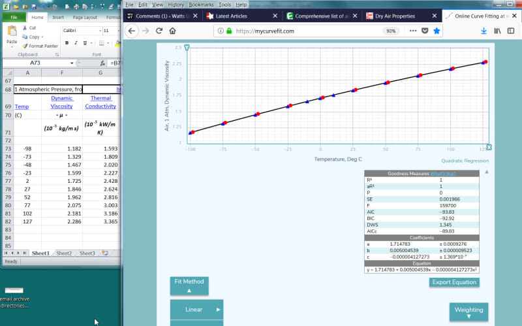This screenshot has width=522, height=326.
Task: Toggle Italic formatting in Excel
Action: pyautogui.click(x=76, y=43)
